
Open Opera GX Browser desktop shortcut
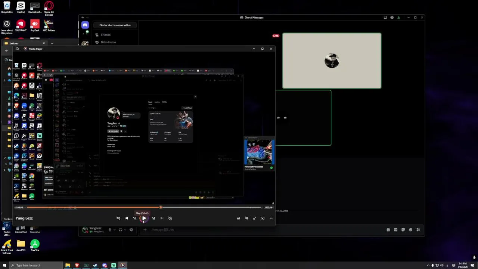49,8
